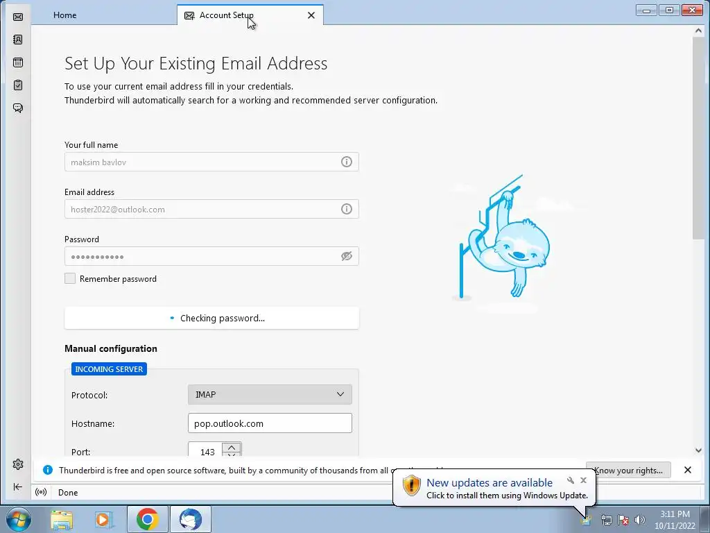
Task: Open the Tasks sidebar icon
Action: pyautogui.click(x=18, y=85)
